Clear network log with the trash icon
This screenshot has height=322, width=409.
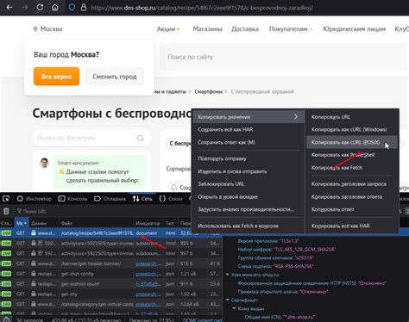(x=6, y=212)
